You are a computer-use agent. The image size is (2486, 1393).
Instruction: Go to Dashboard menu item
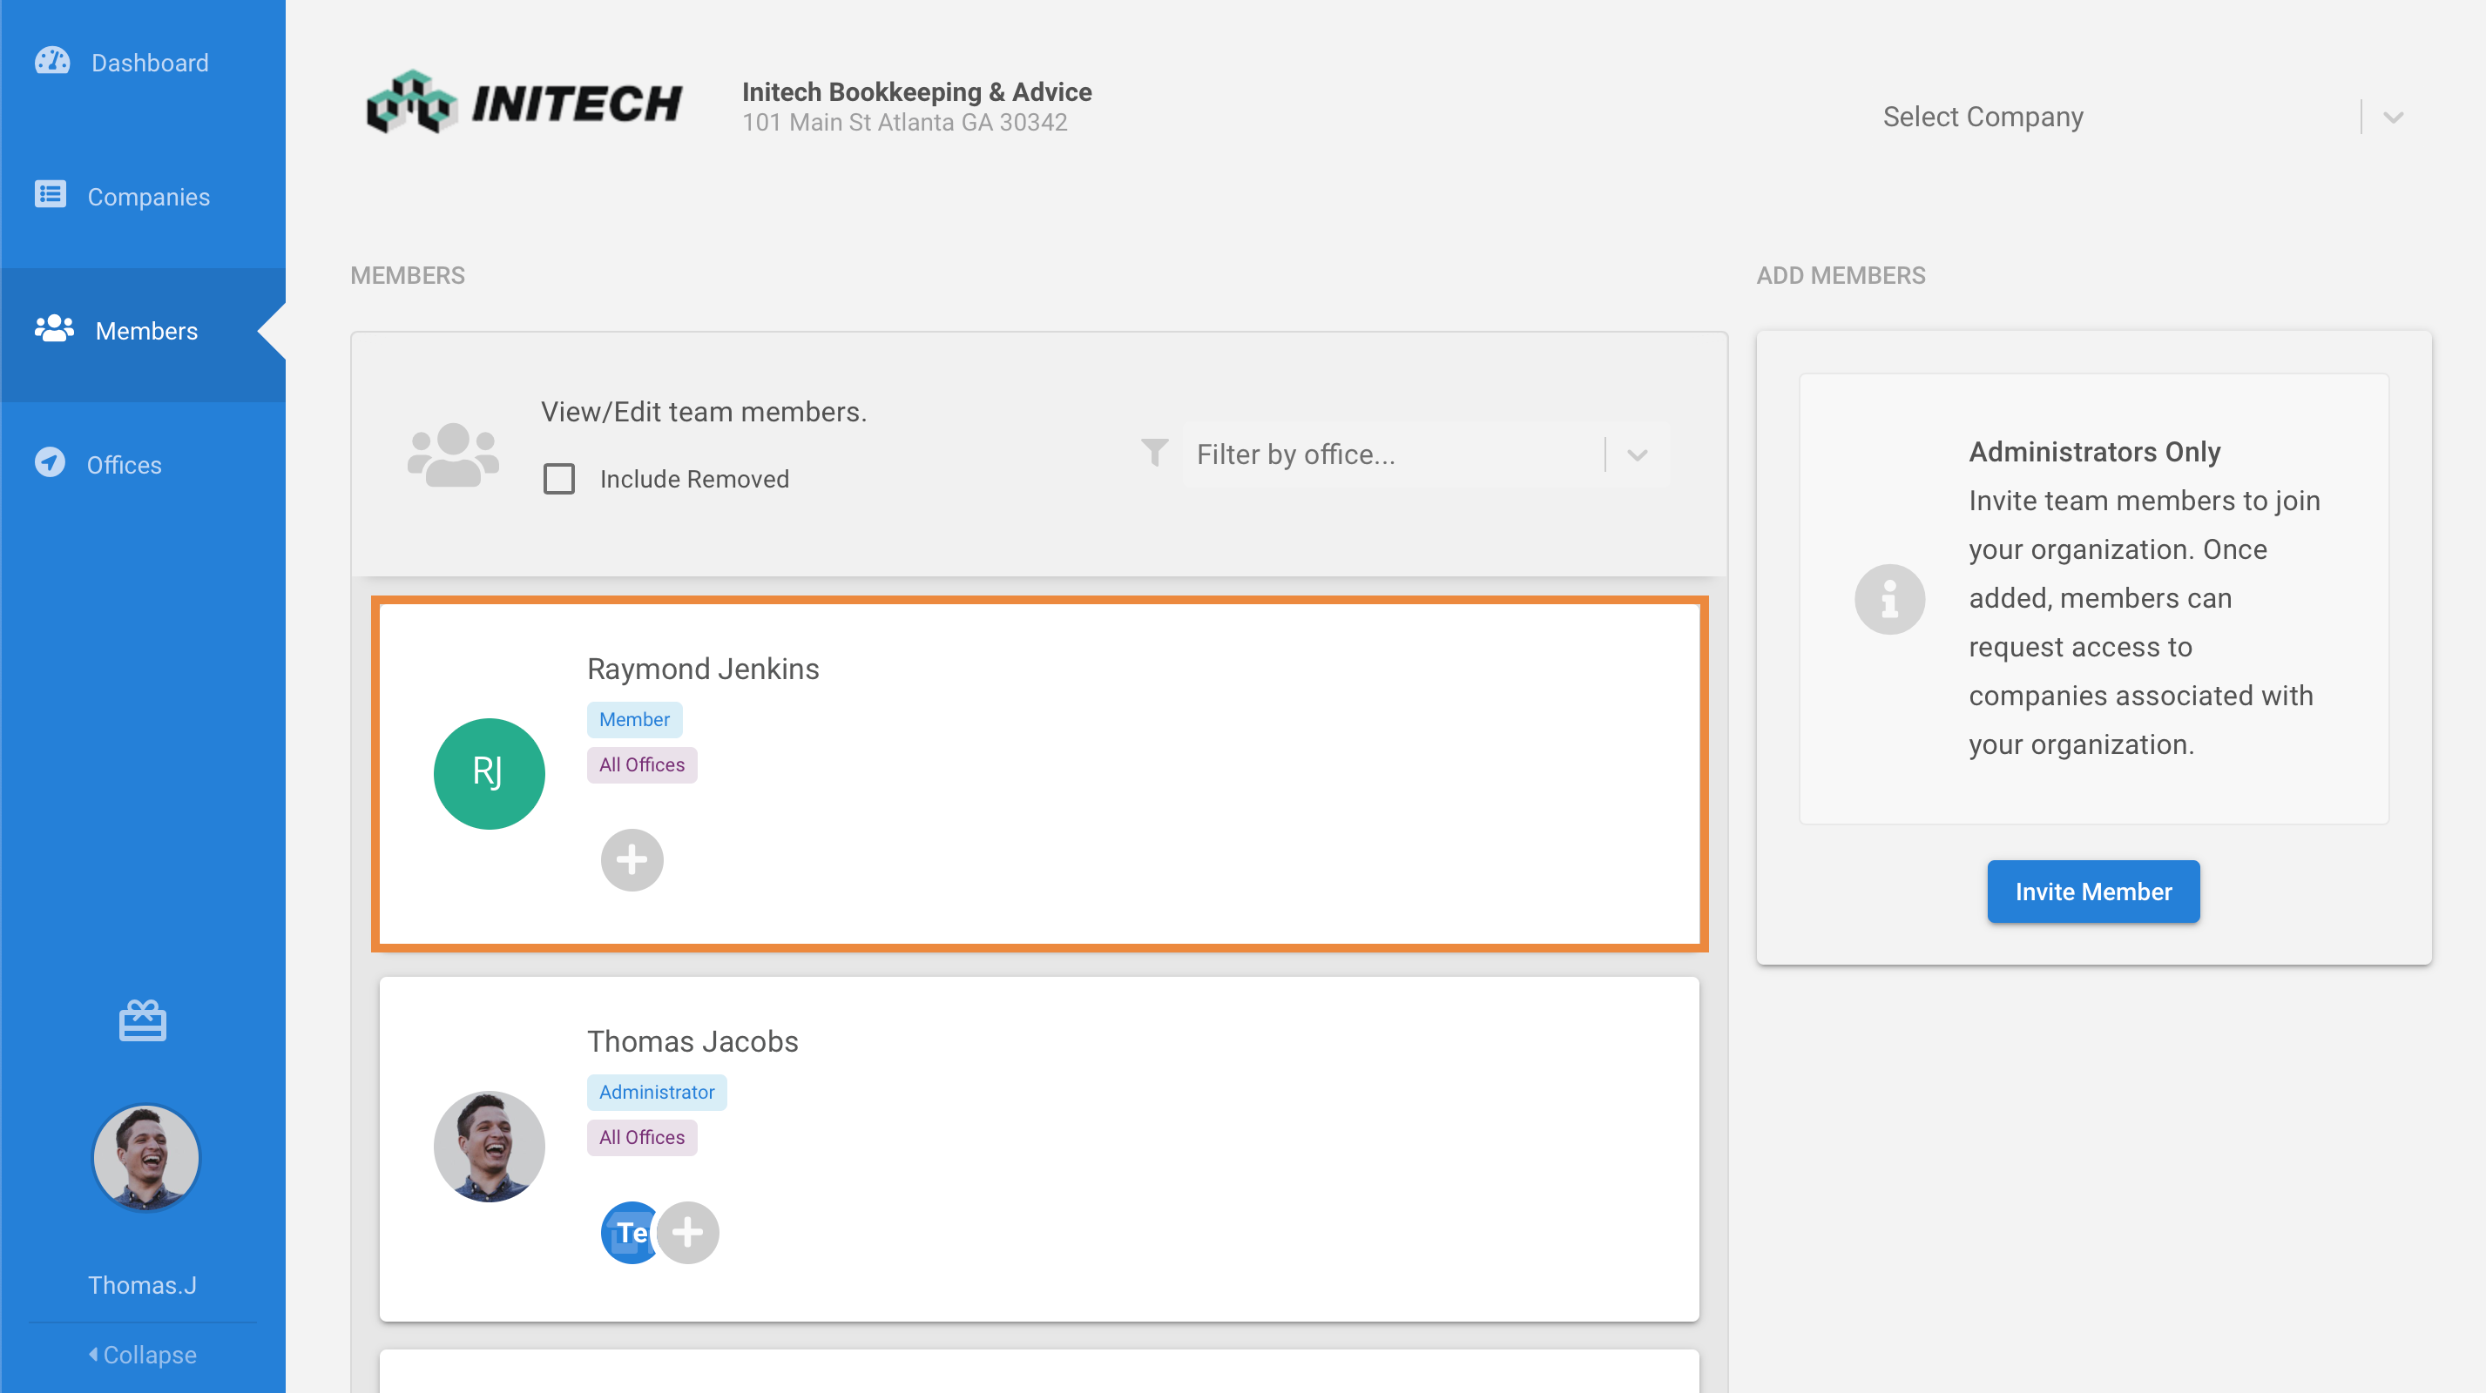(143, 63)
